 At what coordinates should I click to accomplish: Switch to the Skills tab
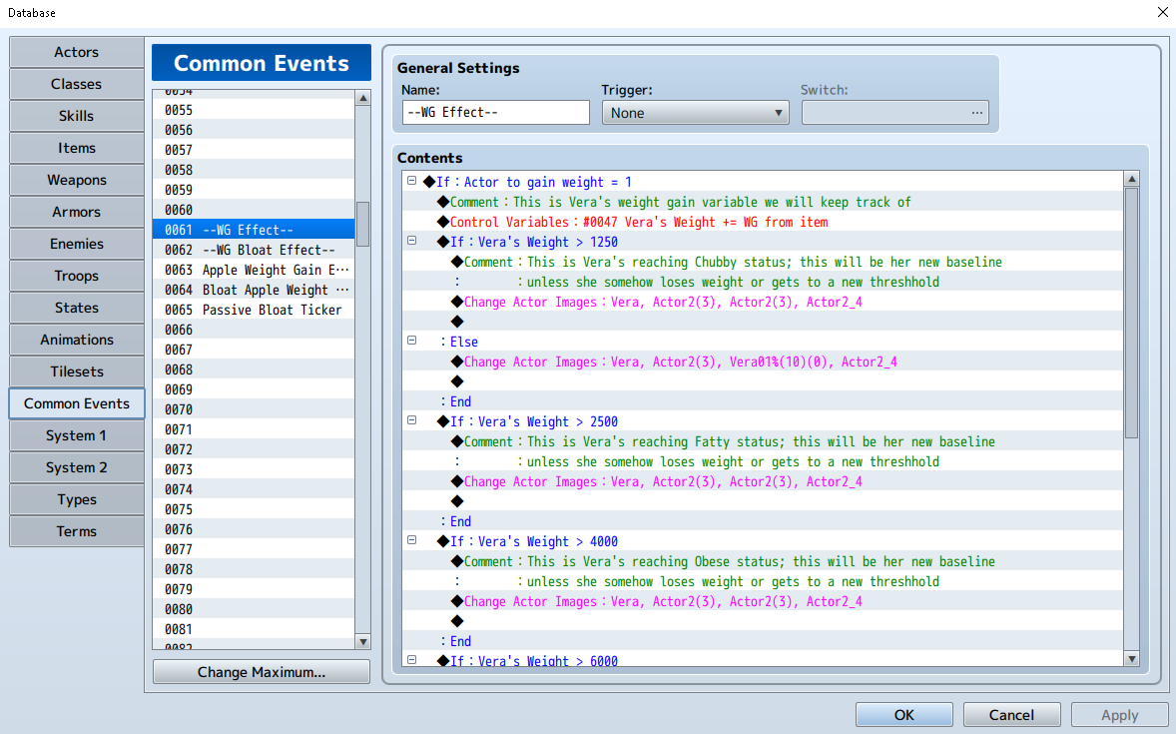[x=77, y=116]
